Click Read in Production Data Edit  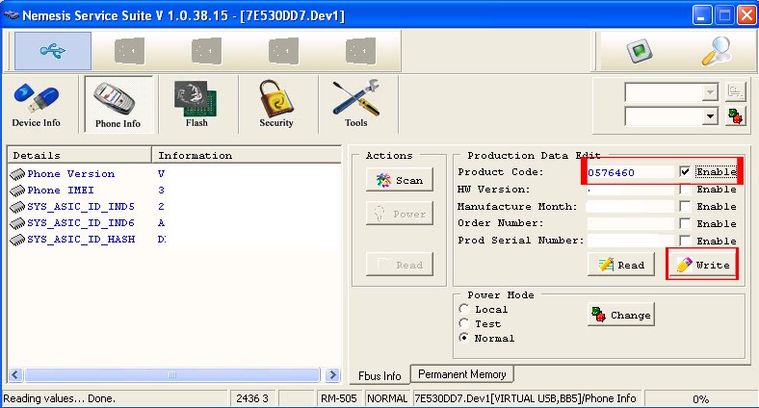click(x=621, y=265)
